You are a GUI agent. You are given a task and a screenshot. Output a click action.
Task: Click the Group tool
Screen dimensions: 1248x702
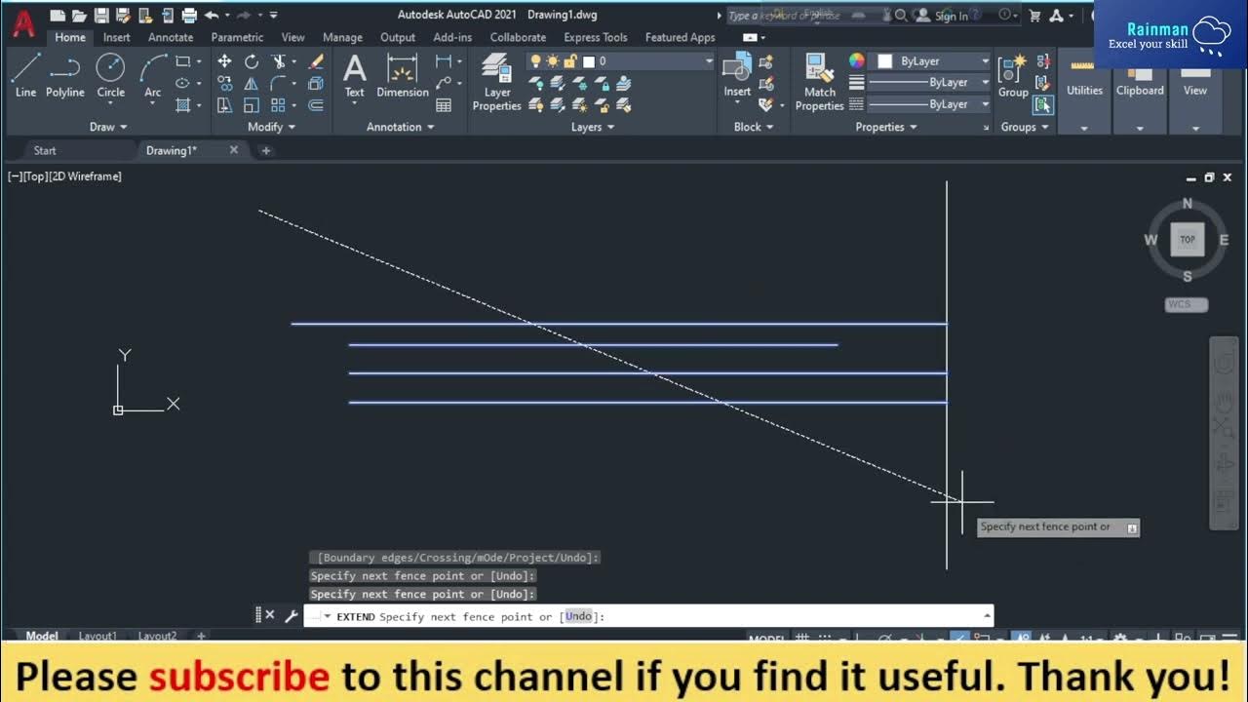click(x=1013, y=76)
